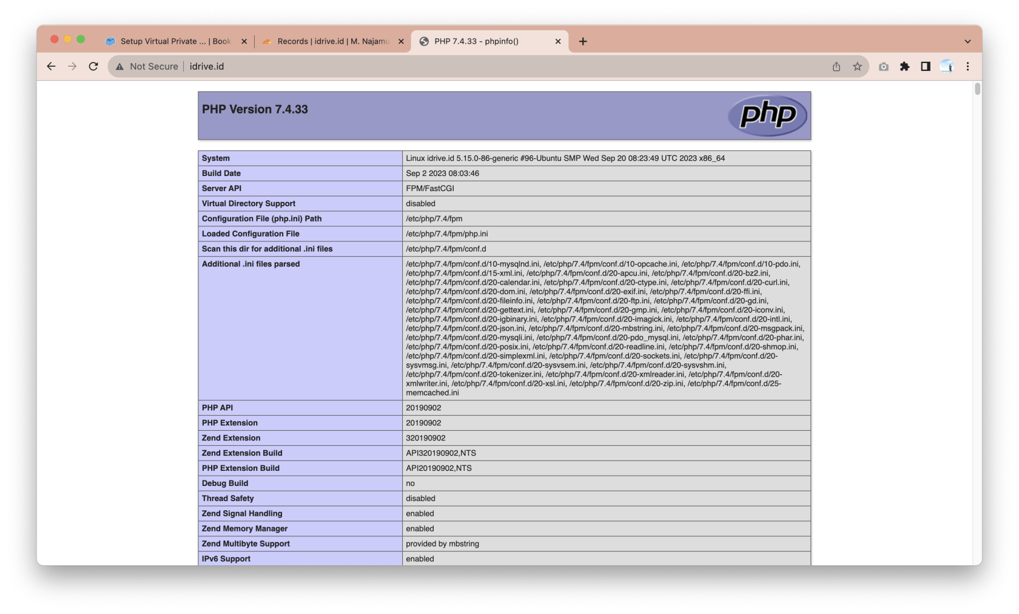Click the Server API label
The image size is (1019, 614).
tap(221, 189)
